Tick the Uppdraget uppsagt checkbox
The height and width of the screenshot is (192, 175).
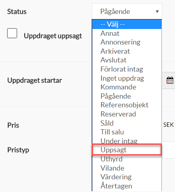click(12, 33)
